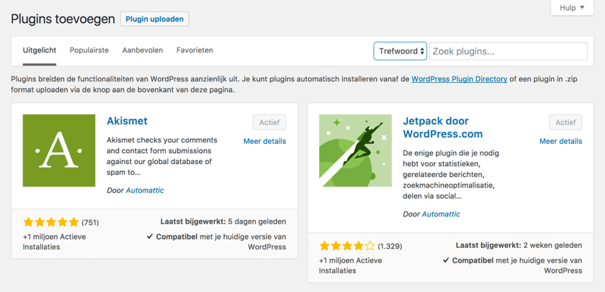This screenshot has height=292, width=605.
Task: Open the Trefwoord search type dropdown
Action: coord(400,51)
